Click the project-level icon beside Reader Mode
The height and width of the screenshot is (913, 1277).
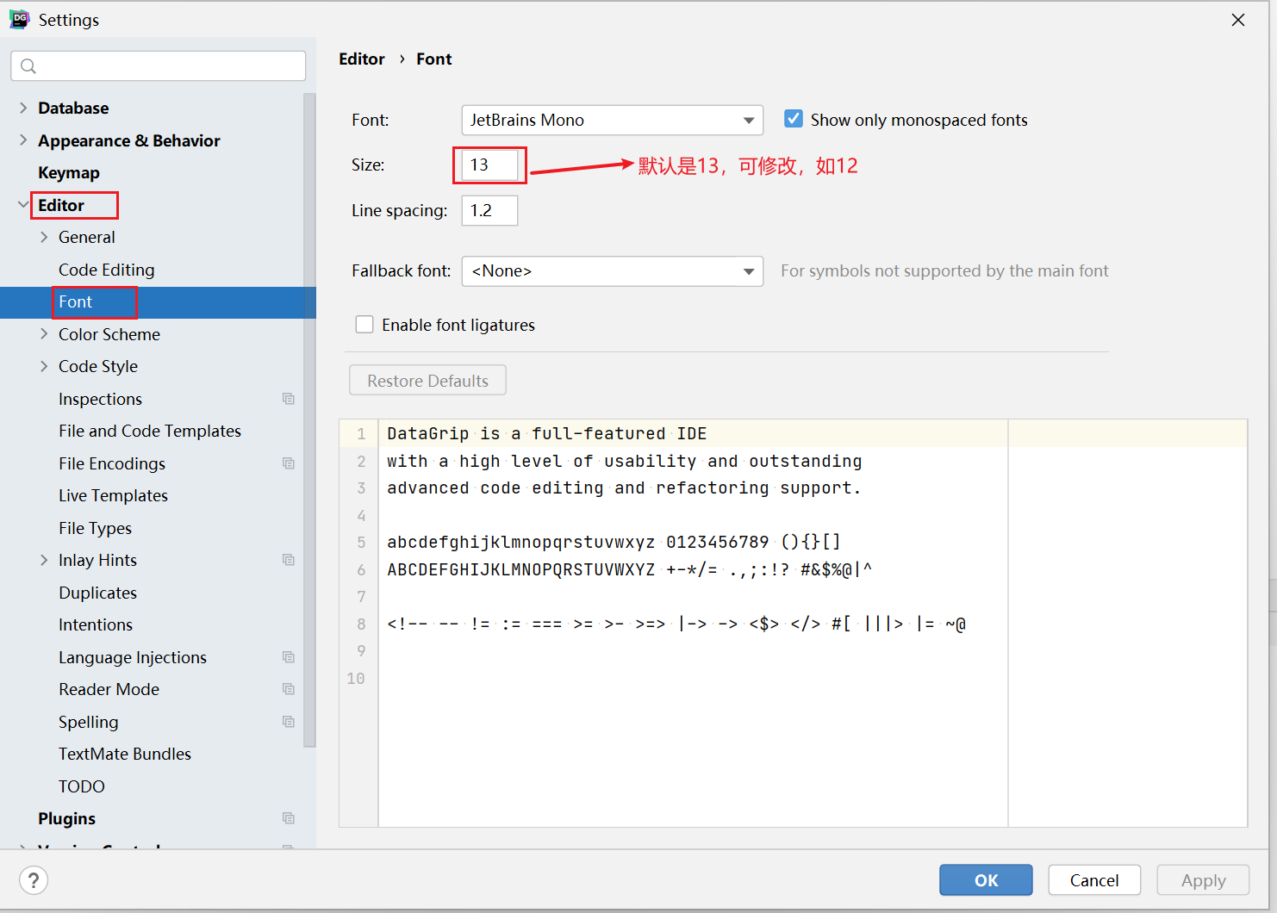coord(289,689)
